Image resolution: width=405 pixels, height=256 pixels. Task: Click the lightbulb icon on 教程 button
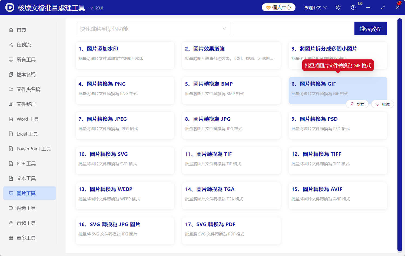(352, 104)
